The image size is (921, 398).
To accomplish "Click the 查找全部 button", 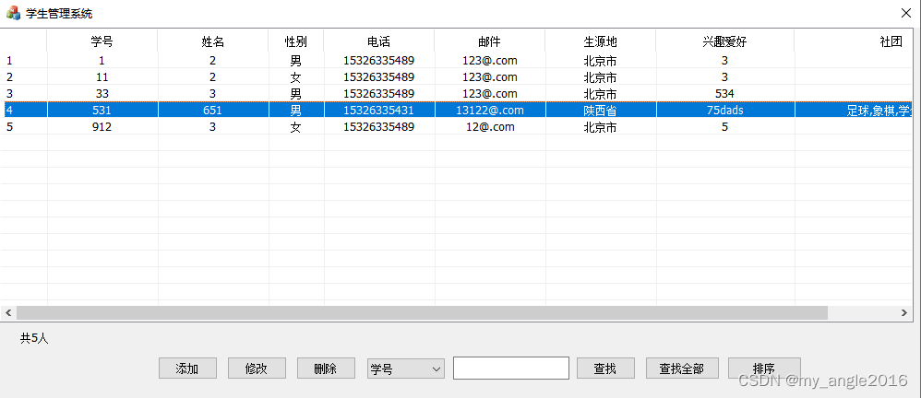I will click(x=682, y=369).
